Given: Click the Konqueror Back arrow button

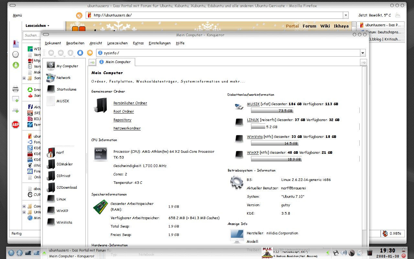Looking at the screenshot, I should (x=51, y=53).
